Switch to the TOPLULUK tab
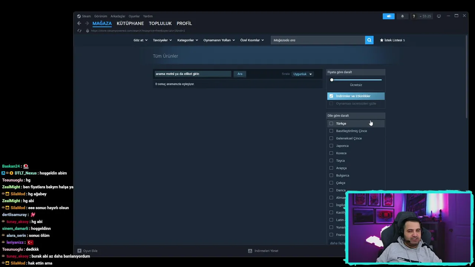The width and height of the screenshot is (475, 267). 160,23
